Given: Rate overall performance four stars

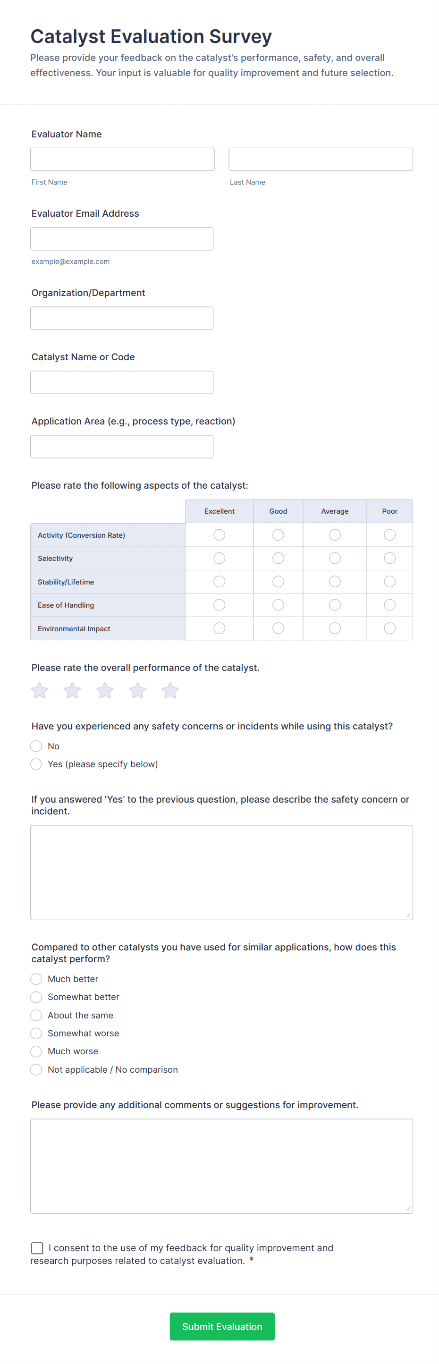Looking at the screenshot, I should [138, 690].
